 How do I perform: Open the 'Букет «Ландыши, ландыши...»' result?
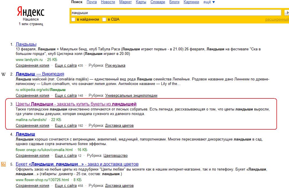pos(77,164)
